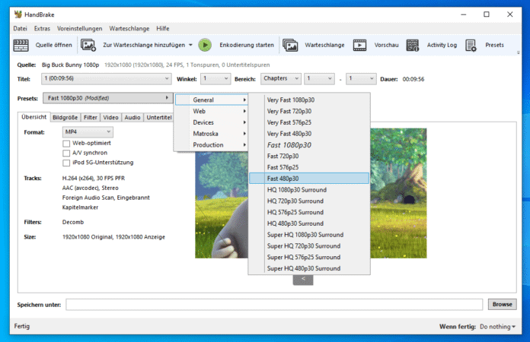Select highlighted Fast 480p30 preset
The image size is (530, 342).
coord(309,179)
